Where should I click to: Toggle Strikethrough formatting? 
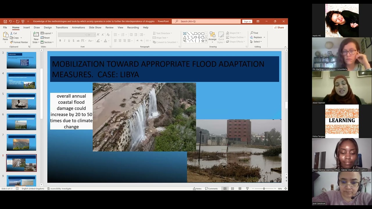point(78,41)
